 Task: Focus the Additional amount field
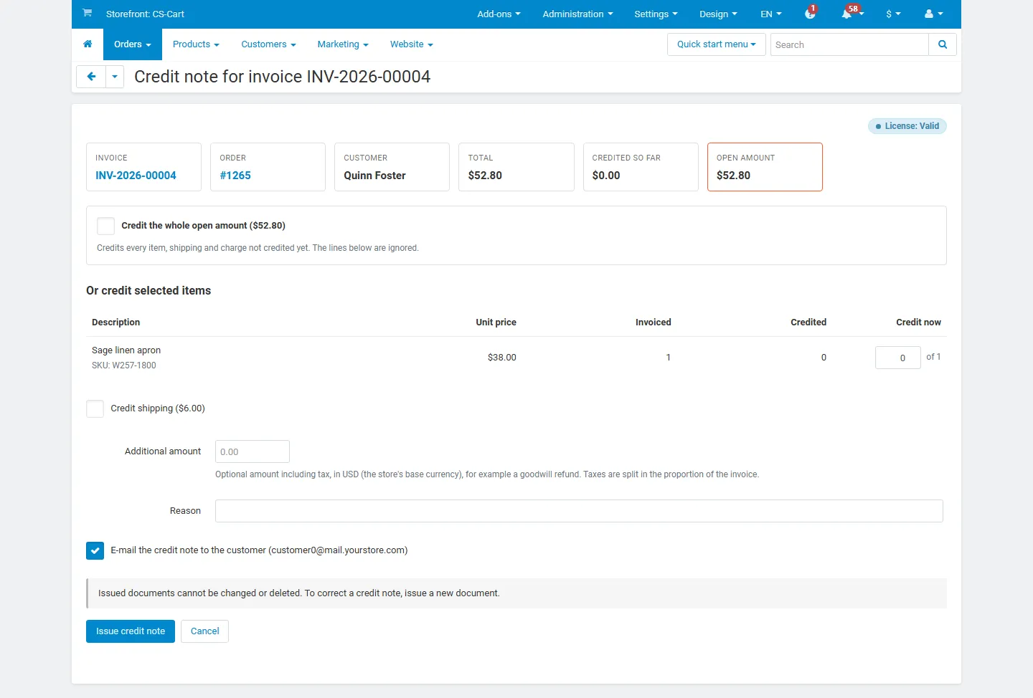tap(253, 451)
